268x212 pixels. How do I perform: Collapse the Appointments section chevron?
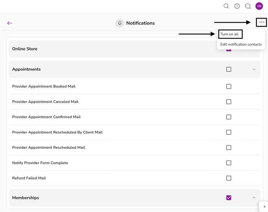point(254,70)
